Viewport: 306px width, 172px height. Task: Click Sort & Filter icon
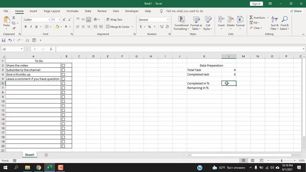274,20
